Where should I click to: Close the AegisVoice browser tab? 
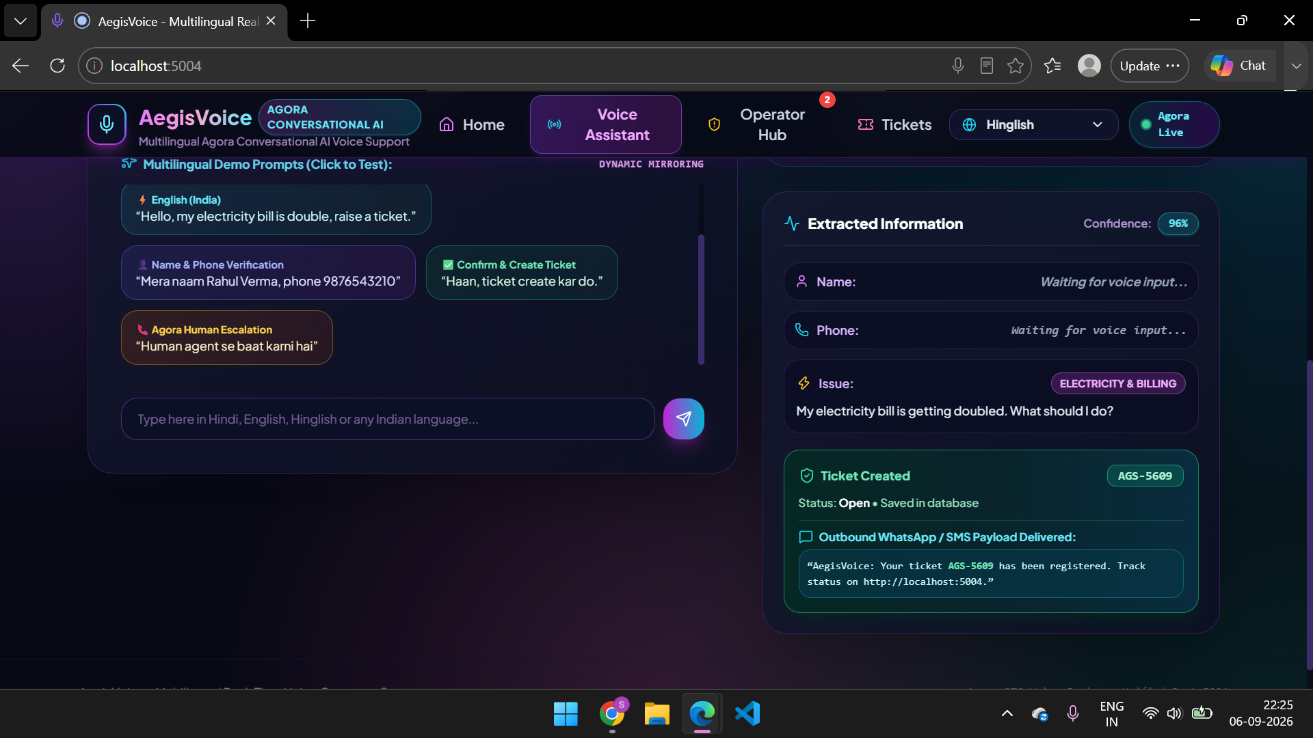tap(271, 21)
